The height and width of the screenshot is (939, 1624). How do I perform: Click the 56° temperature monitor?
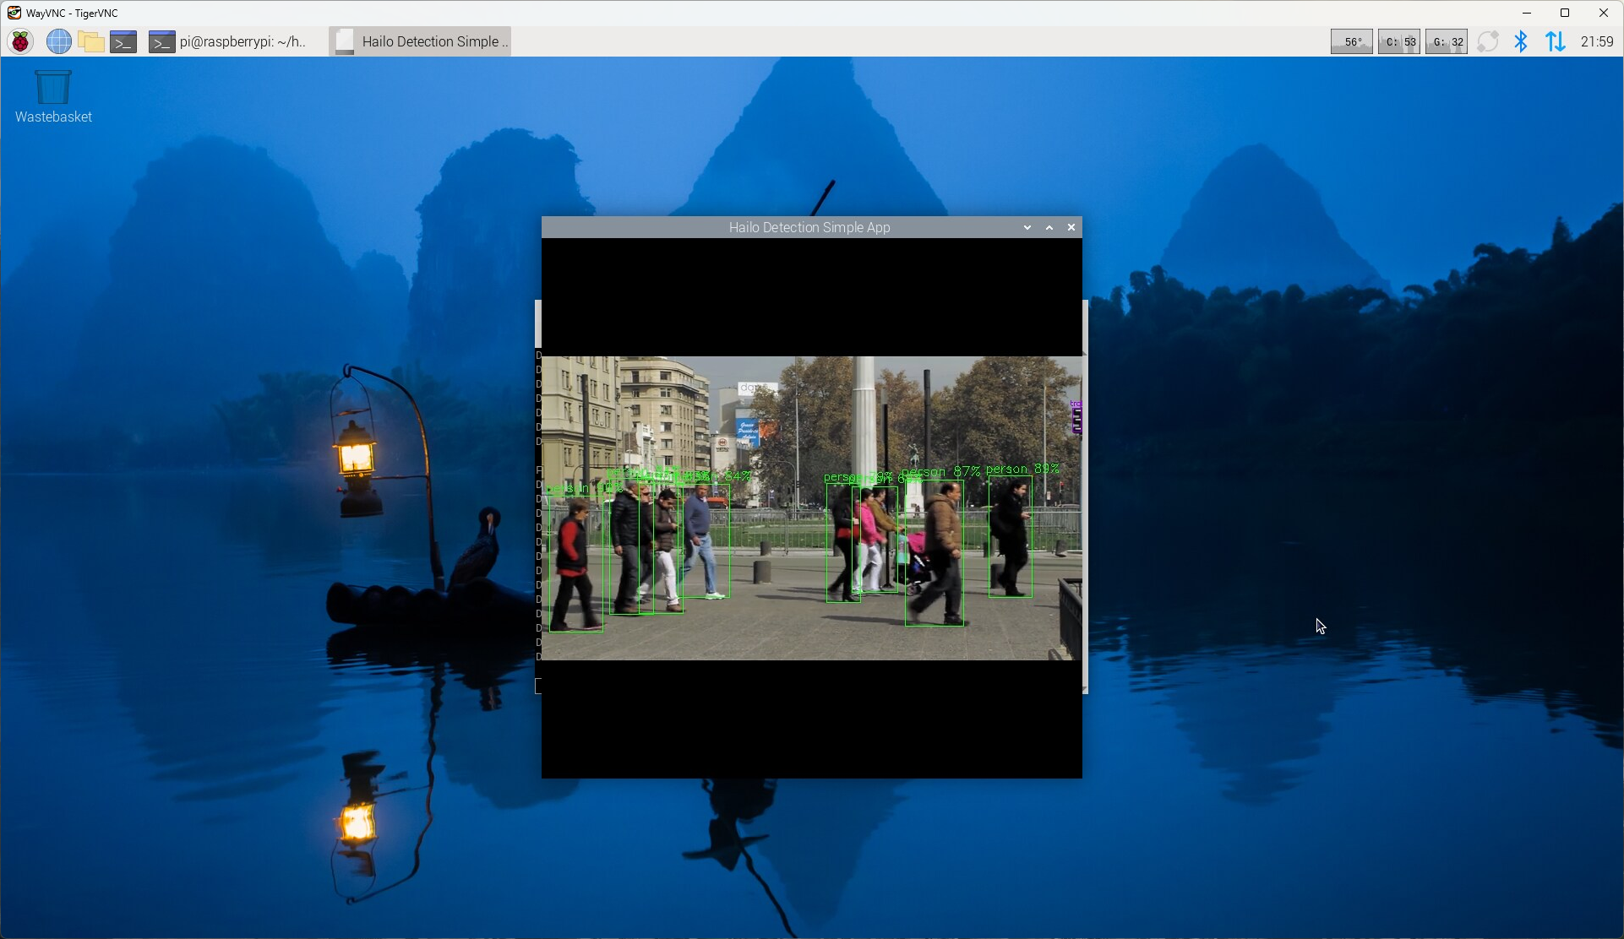point(1351,41)
